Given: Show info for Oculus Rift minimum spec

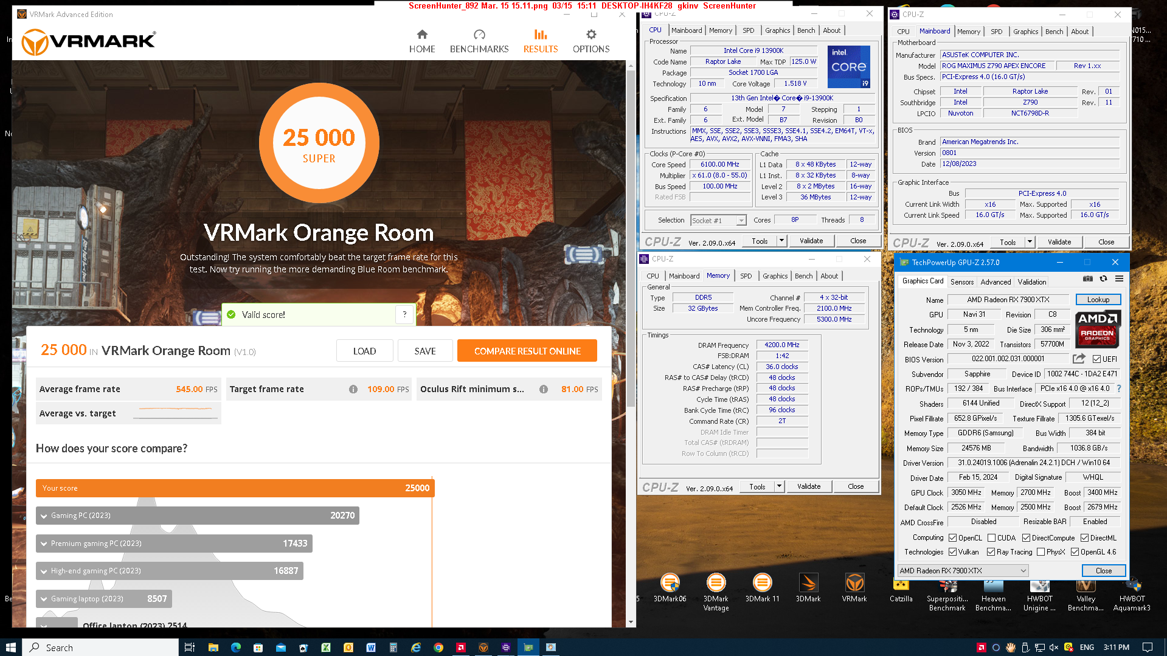Looking at the screenshot, I should tap(544, 389).
